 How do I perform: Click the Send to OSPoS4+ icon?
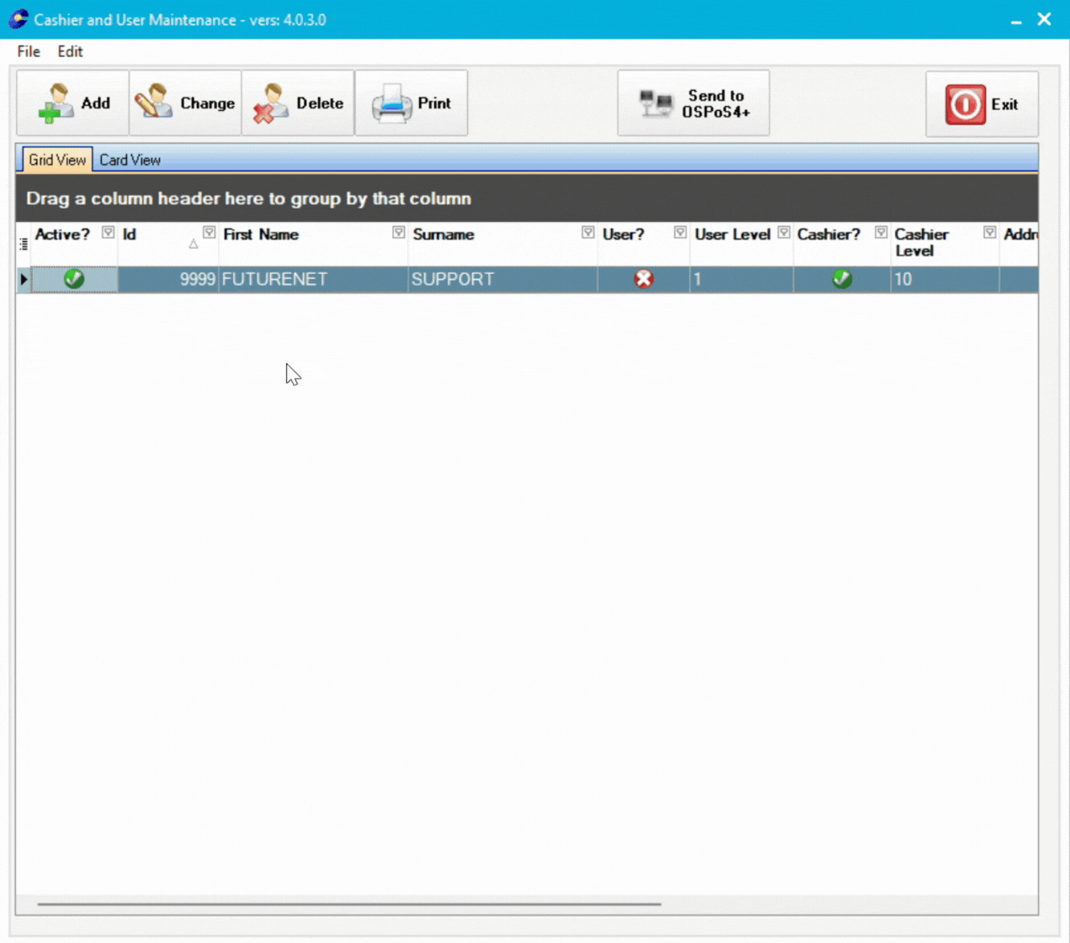pyautogui.click(x=656, y=103)
